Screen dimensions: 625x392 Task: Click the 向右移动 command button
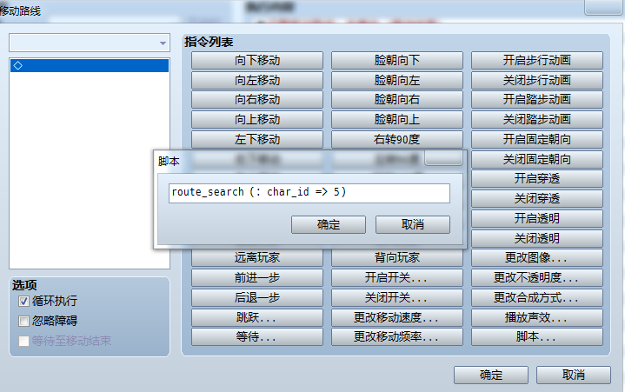point(257,100)
